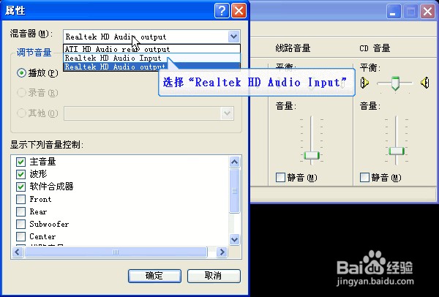Click the list's scroll up arrow
439x297 pixels.
[234, 162]
